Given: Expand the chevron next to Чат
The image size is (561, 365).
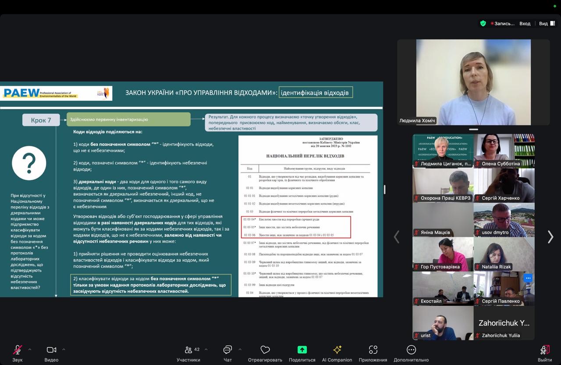Looking at the screenshot, I should [x=240, y=350].
